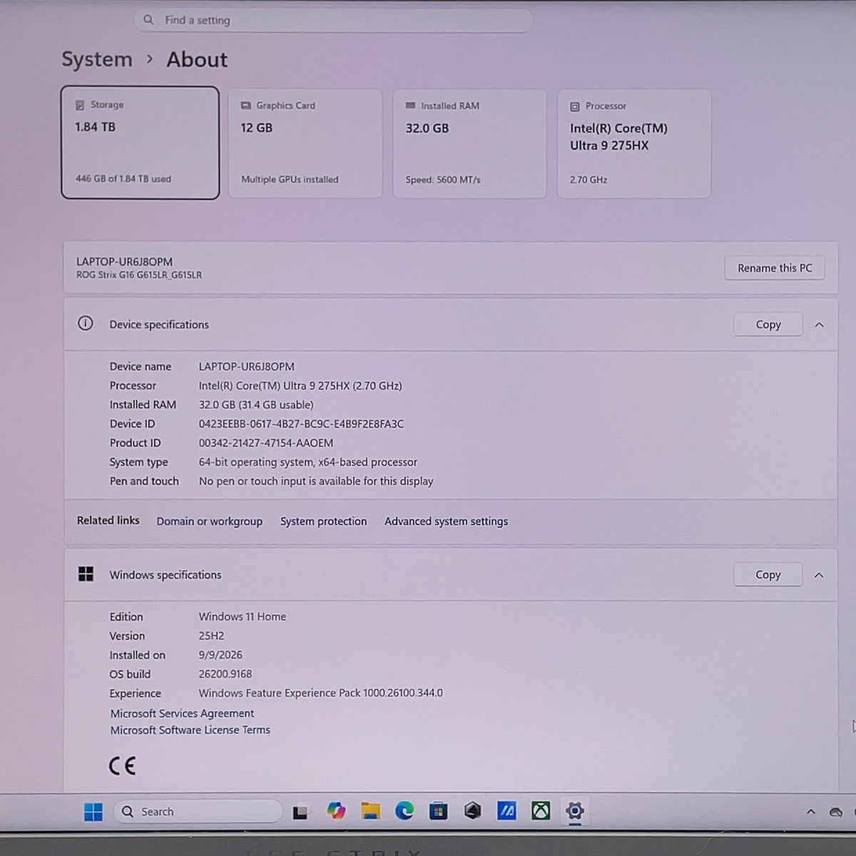Open the Storage 1.84 TB card
This screenshot has height=856, width=856.
click(140, 143)
